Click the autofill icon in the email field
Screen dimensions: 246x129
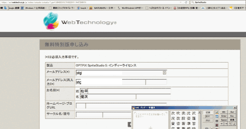pos(164,73)
